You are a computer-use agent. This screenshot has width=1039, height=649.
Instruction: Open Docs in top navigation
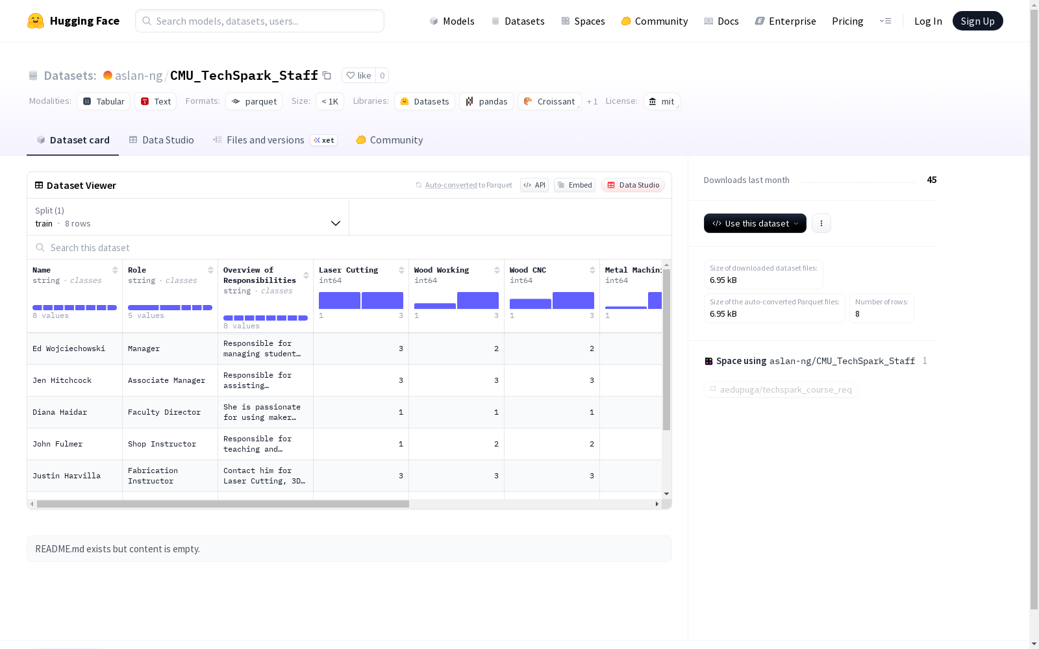[x=721, y=21]
